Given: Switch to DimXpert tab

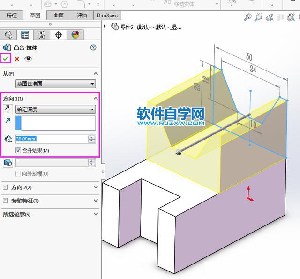Looking at the screenshot, I should coord(107,15).
